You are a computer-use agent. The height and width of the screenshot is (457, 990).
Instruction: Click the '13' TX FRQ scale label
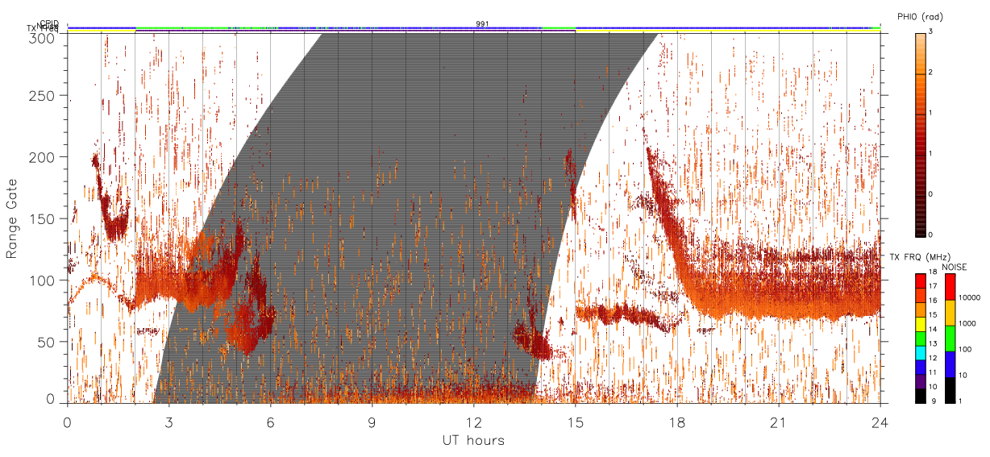[933, 344]
